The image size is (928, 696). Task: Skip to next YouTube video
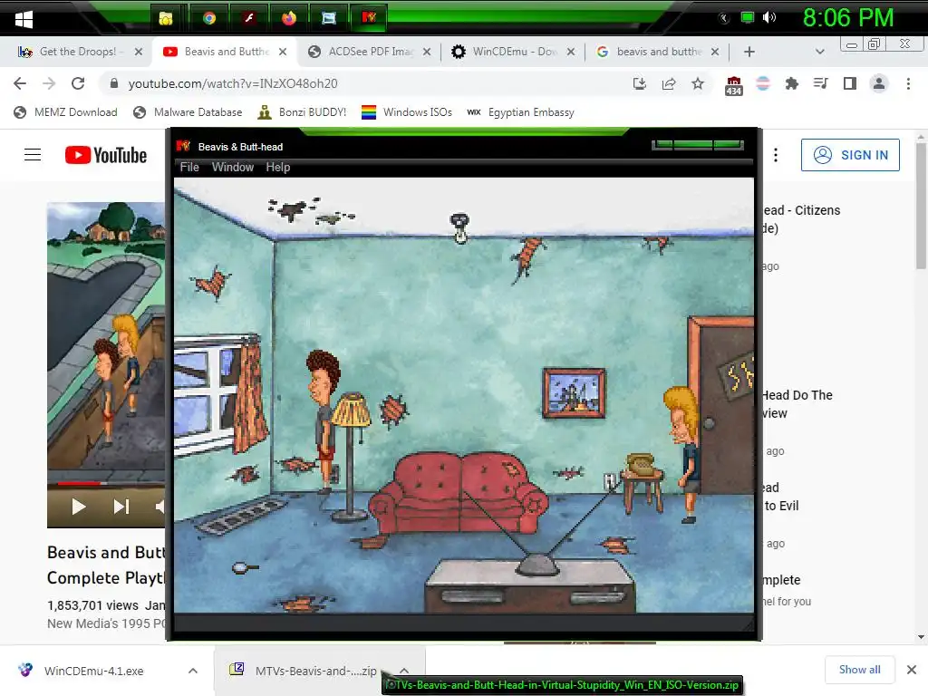pyautogui.click(x=121, y=507)
